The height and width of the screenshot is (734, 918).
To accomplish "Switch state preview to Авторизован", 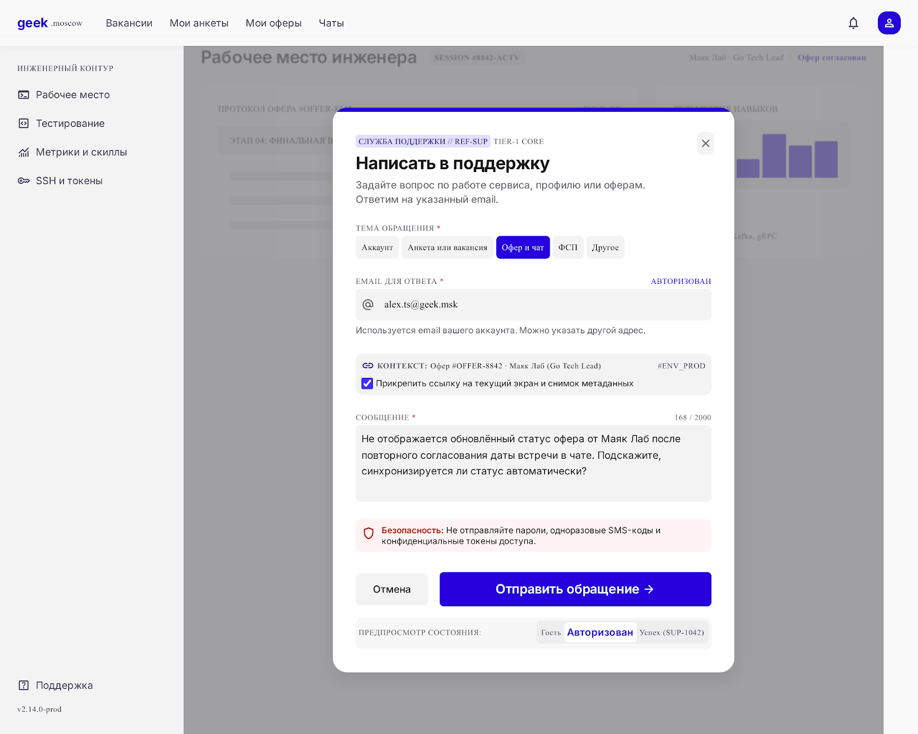I will [600, 633].
